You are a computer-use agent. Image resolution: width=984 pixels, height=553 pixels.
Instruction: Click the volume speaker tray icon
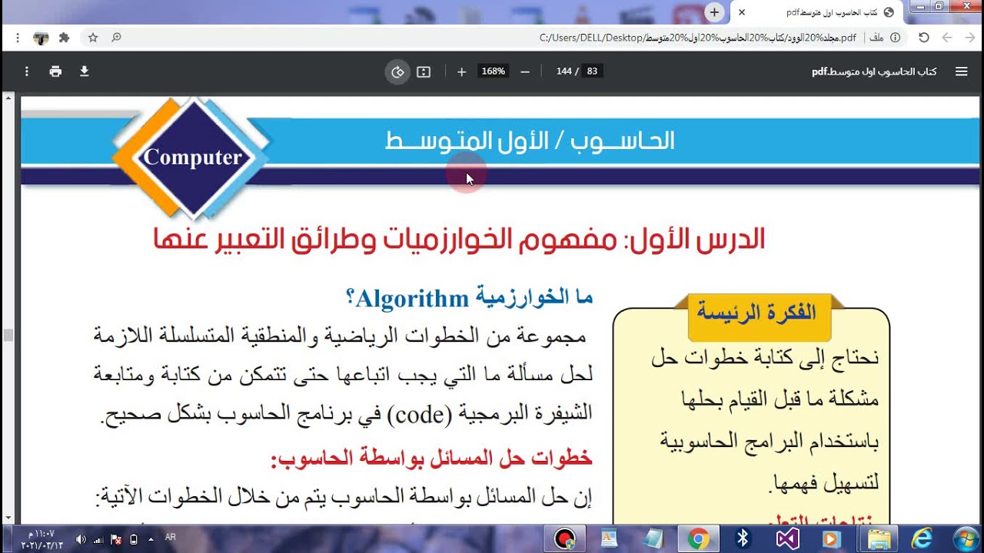pyautogui.click(x=81, y=539)
